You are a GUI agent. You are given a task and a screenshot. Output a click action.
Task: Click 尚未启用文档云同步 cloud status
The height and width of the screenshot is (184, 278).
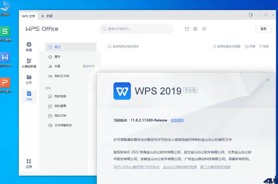coord(123,46)
